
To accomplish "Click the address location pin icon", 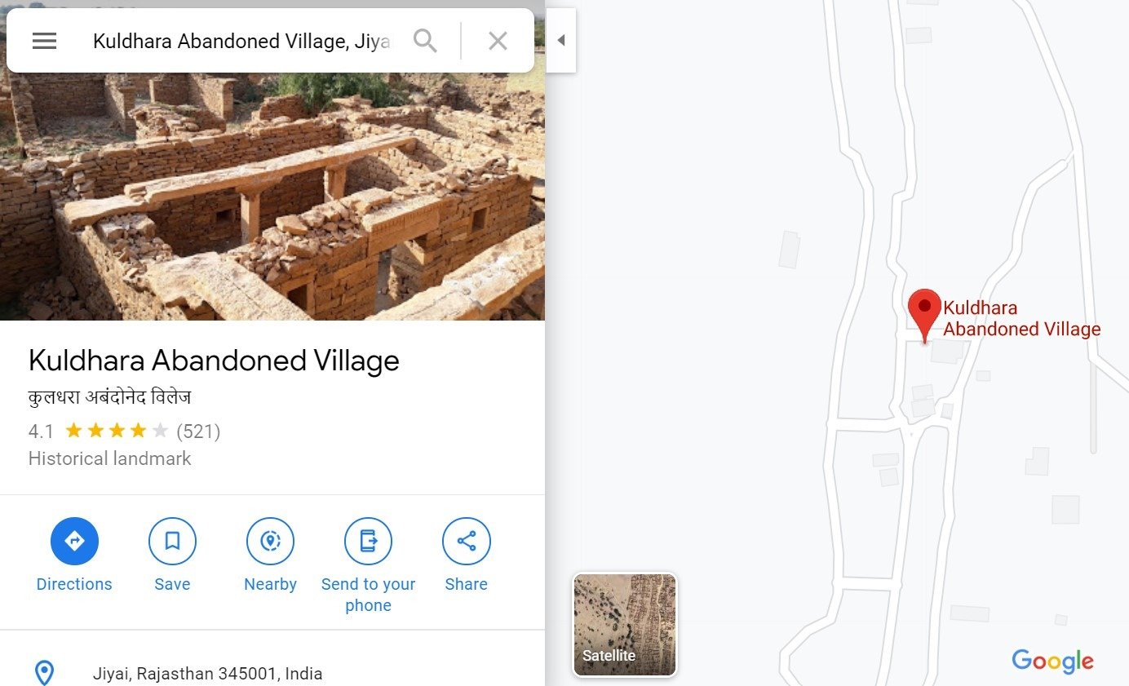I will coord(44,674).
